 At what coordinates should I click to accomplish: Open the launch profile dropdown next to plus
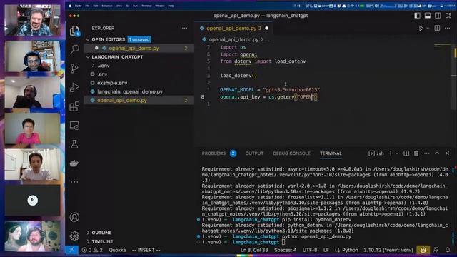click(397, 153)
